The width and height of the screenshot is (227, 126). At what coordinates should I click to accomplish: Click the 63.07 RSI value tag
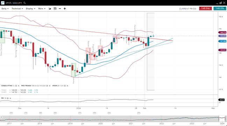pyautogui.click(x=221, y=100)
